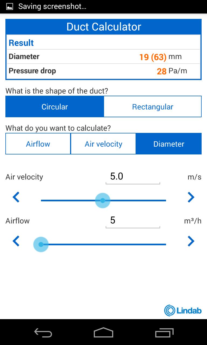Tap the Airflow decrease arrow
The image size is (207, 345).
pyautogui.click(x=16, y=241)
